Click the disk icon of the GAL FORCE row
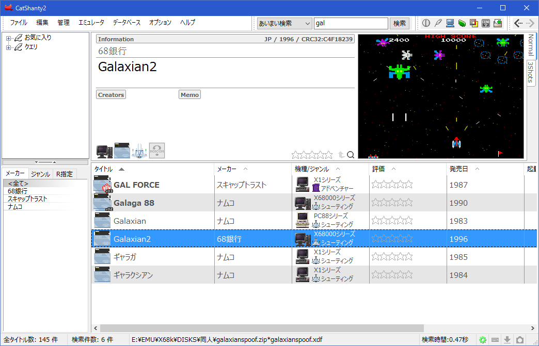The height and width of the screenshot is (346, 539). point(103,185)
